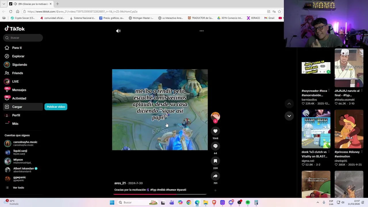Share the video using the arrow icon
The height and width of the screenshot is (207, 368).
215,176
